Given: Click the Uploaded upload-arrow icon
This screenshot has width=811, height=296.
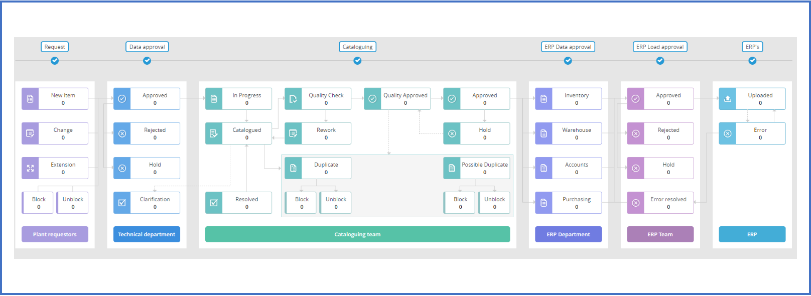Looking at the screenshot, I should (727, 99).
